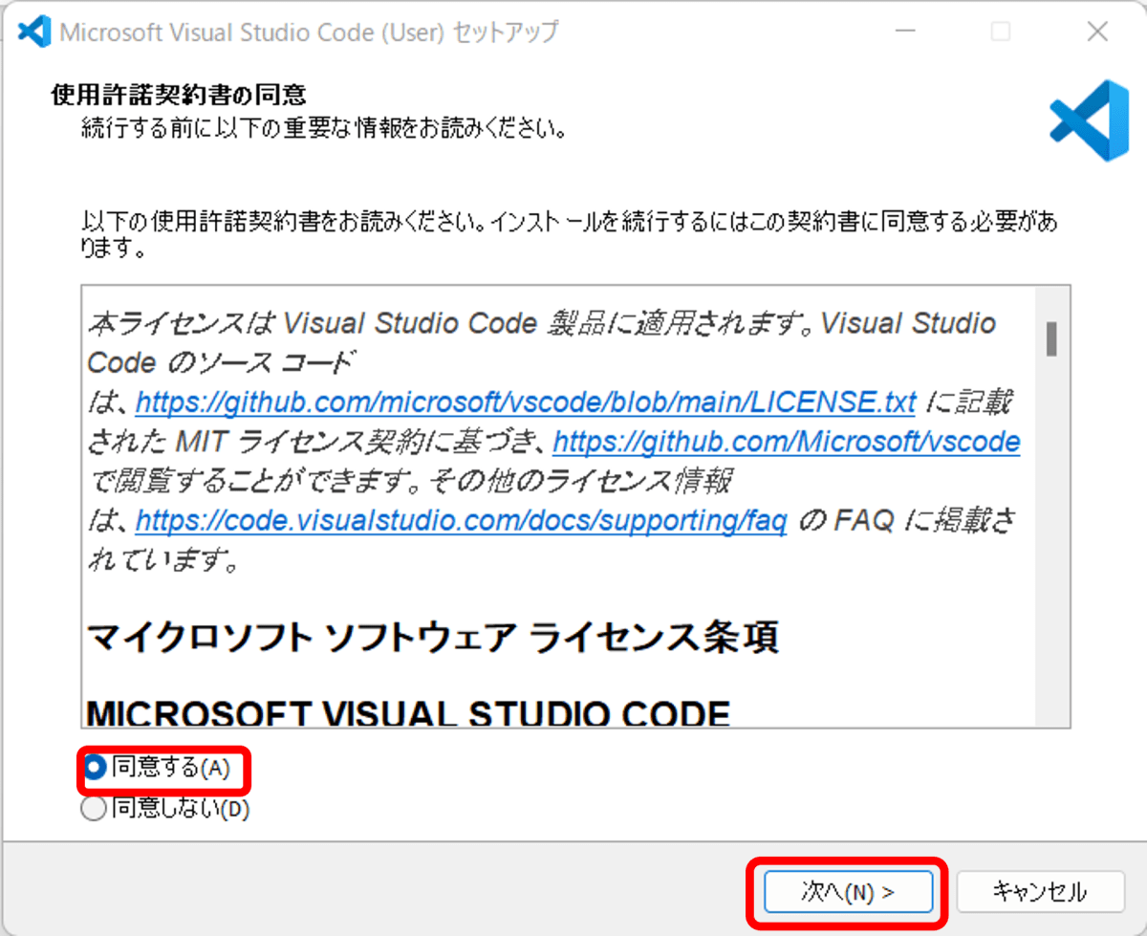Close the setup window
1147x936 pixels.
pos(1098,32)
